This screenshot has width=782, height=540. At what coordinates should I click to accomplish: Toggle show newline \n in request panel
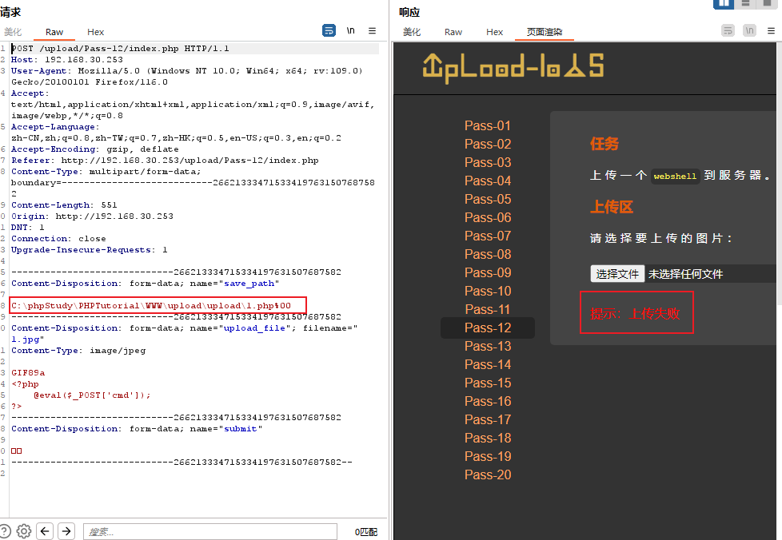click(350, 30)
